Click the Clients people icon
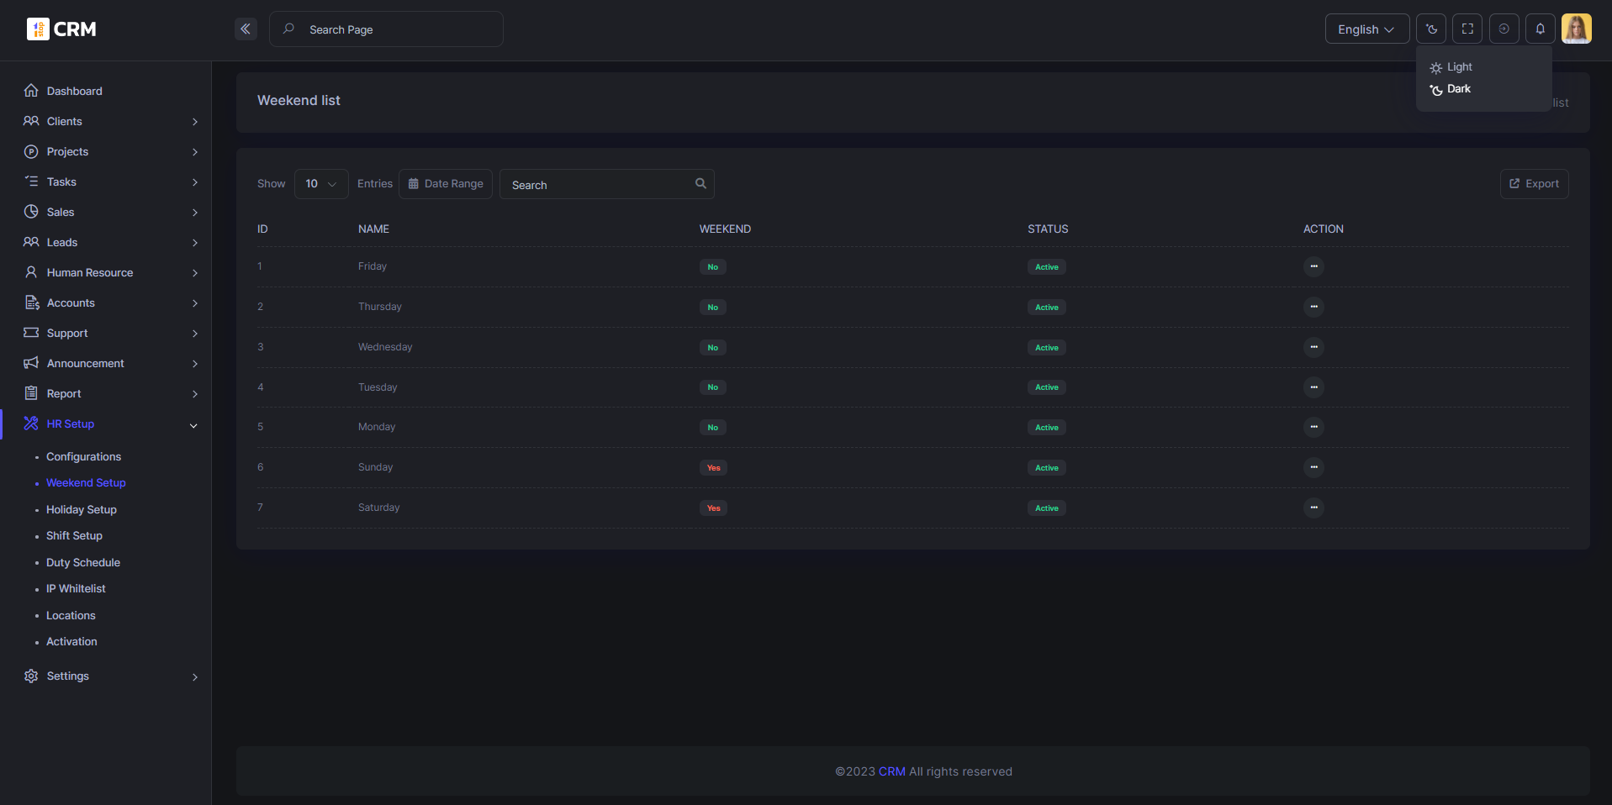The image size is (1612, 805). pos(31,121)
